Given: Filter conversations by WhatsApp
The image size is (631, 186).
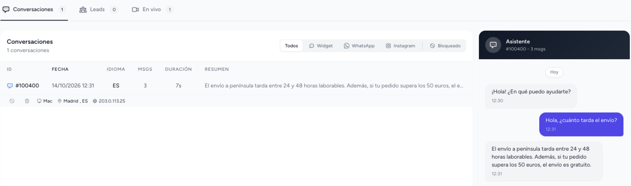Looking at the screenshot, I should 359,46.
